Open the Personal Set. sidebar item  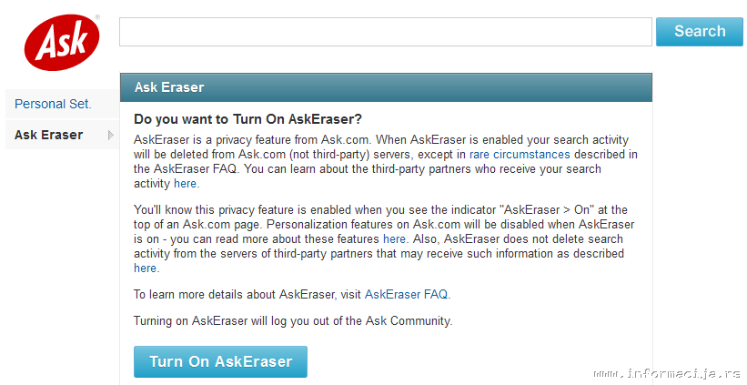pos(53,104)
